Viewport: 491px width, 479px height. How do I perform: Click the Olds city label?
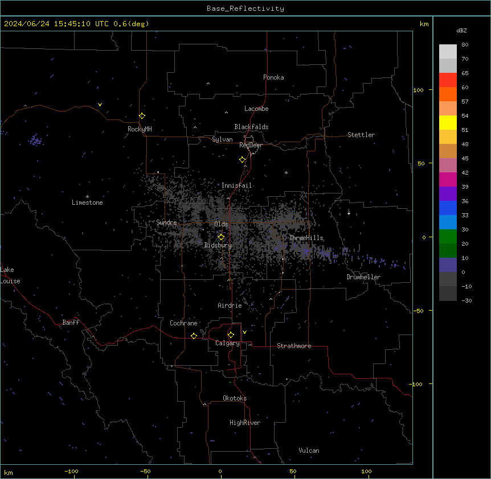tap(221, 224)
